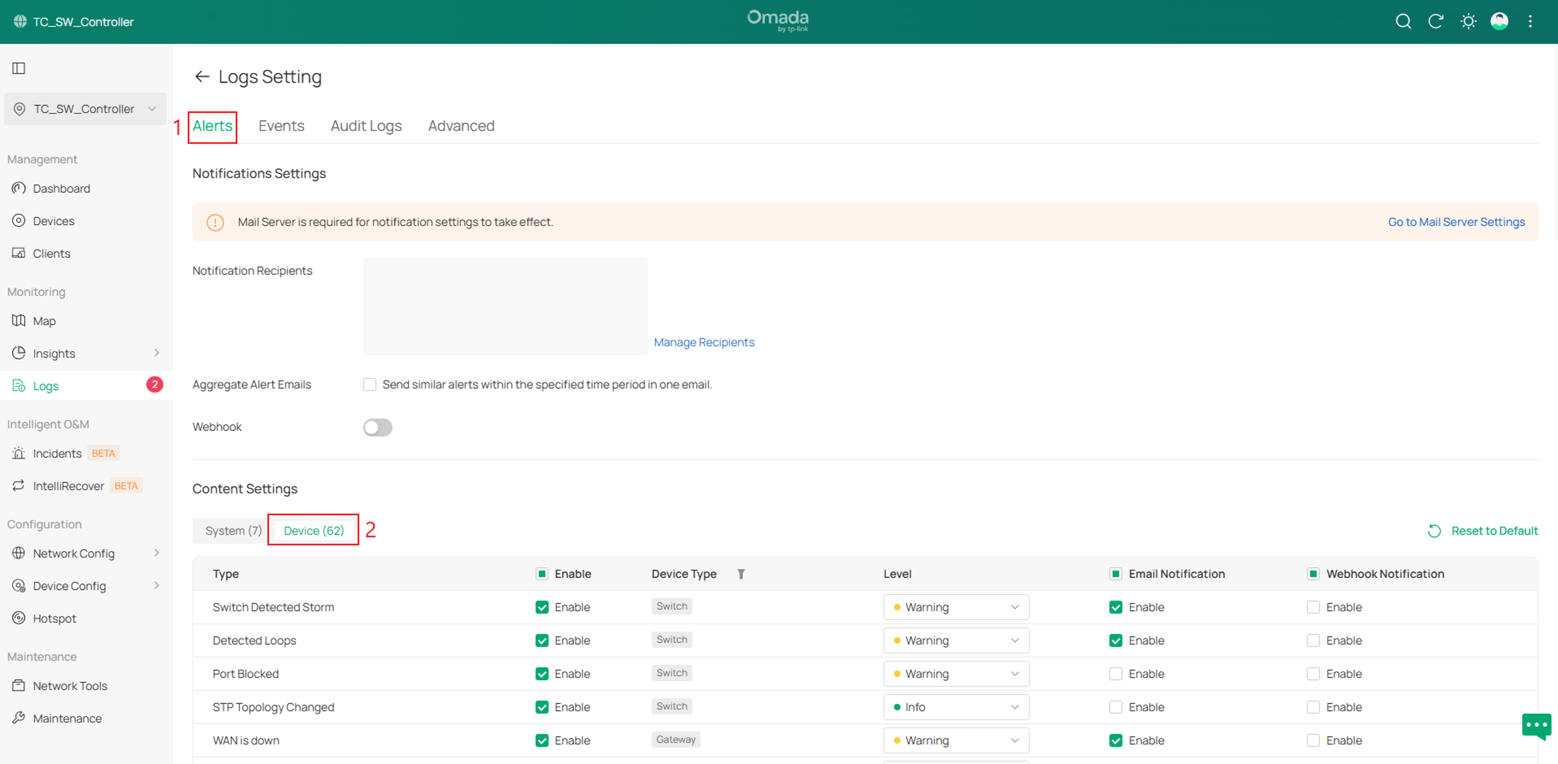Click the Level column header
Screen dimensions: 1558x764
pos(897,574)
